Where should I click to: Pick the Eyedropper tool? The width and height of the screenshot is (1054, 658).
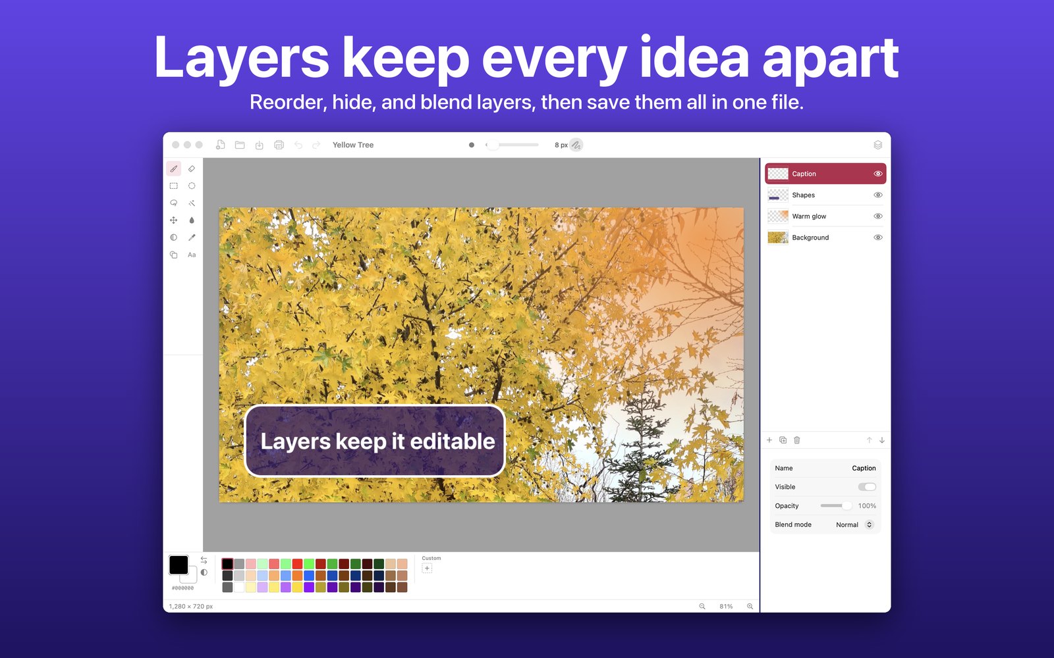[x=192, y=238]
